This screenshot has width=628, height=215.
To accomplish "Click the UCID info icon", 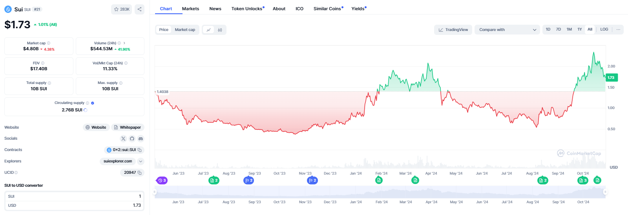I will click(x=16, y=173).
